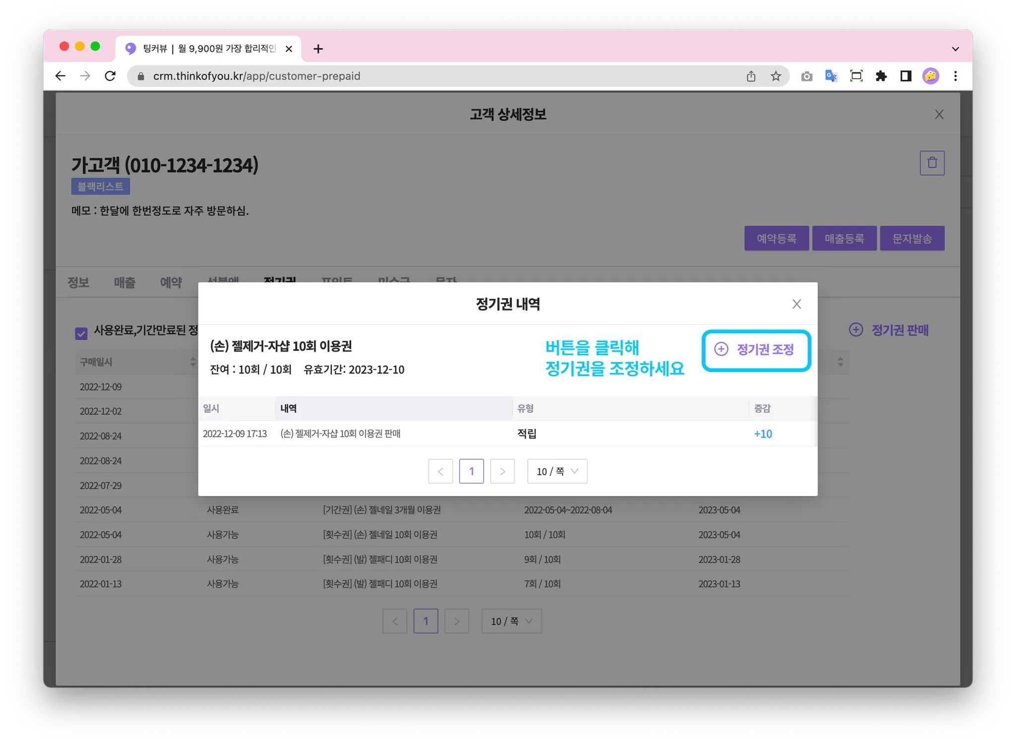
Task: Open the modal's 10 / 쪽 page size dropdown
Action: 557,471
